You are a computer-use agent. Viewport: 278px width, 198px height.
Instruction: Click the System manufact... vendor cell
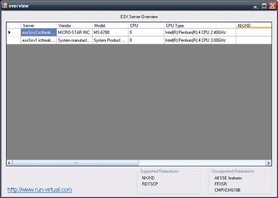point(75,40)
